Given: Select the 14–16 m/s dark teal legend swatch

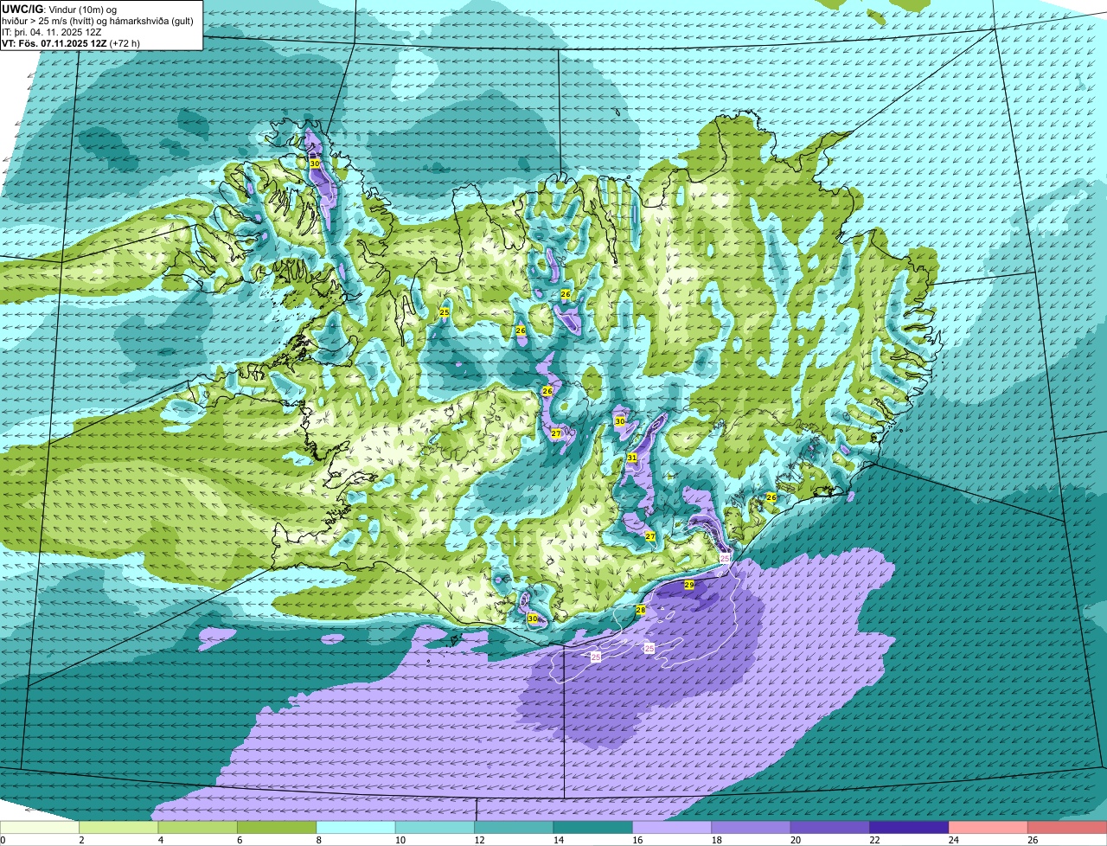Looking at the screenshot, I should pos(593,827).
